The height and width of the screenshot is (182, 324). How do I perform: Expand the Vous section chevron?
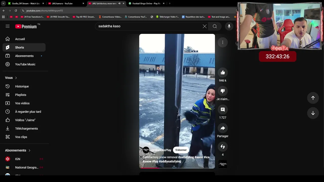pyautogui.click(x=16, y=78)
